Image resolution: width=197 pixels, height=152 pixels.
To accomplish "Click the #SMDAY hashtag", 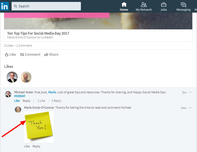I will 20,96.
